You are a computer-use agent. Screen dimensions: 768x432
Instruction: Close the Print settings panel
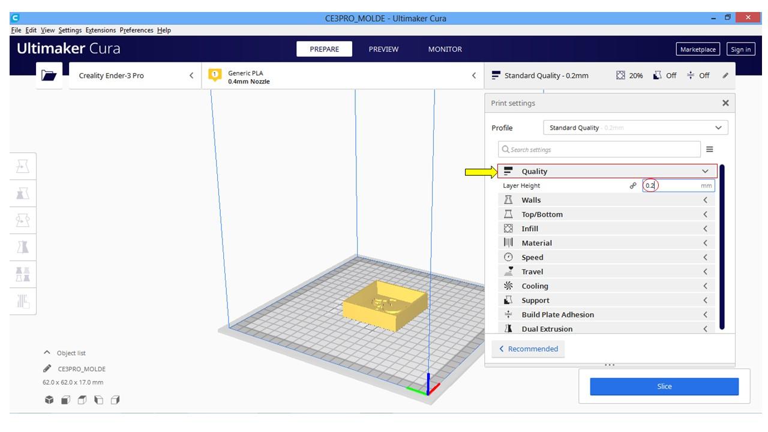725,103
